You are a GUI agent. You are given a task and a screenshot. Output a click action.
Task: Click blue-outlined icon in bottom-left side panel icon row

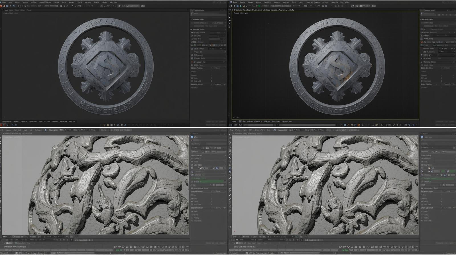point(217,168)
